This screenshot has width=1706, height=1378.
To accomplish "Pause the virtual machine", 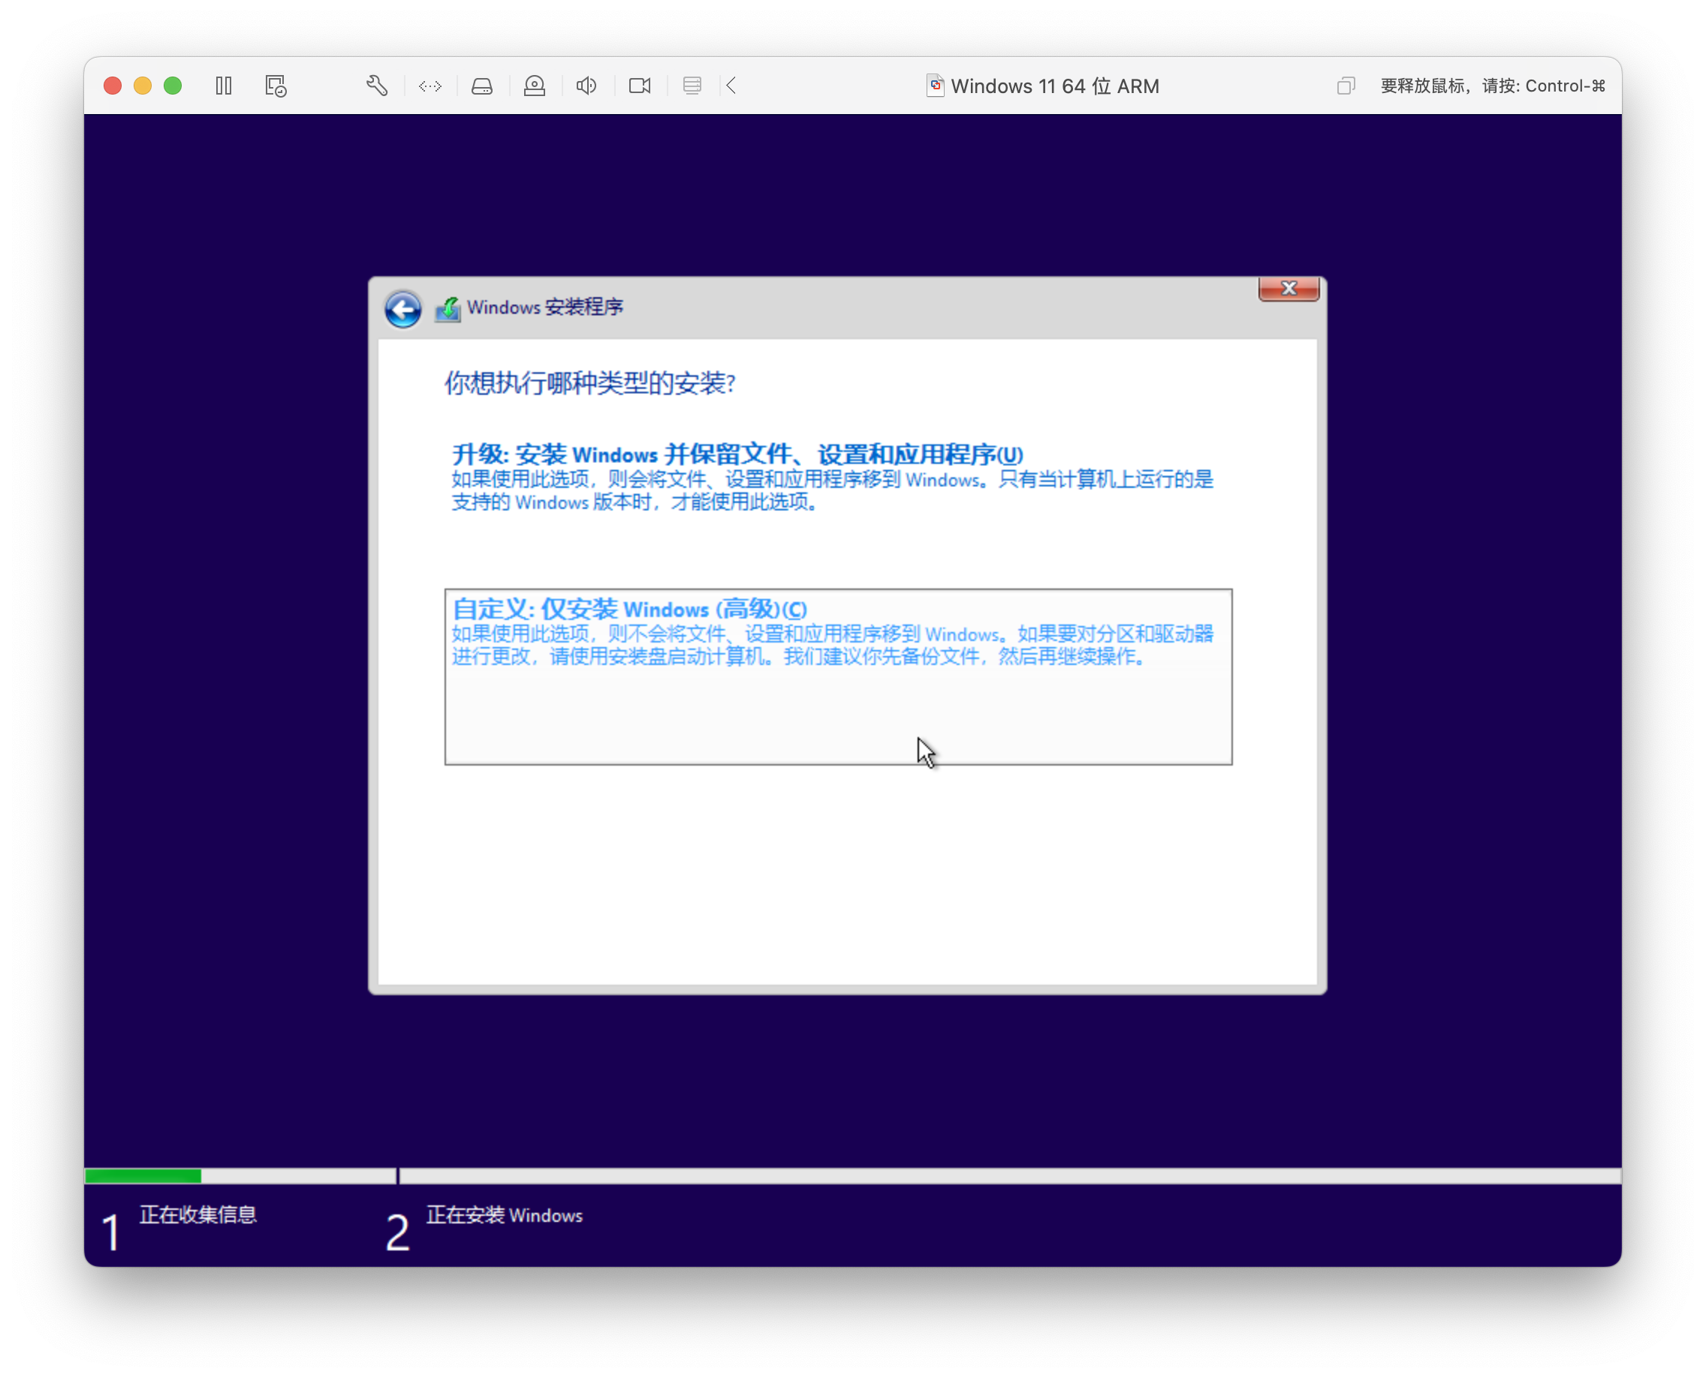I will point(223,86).
